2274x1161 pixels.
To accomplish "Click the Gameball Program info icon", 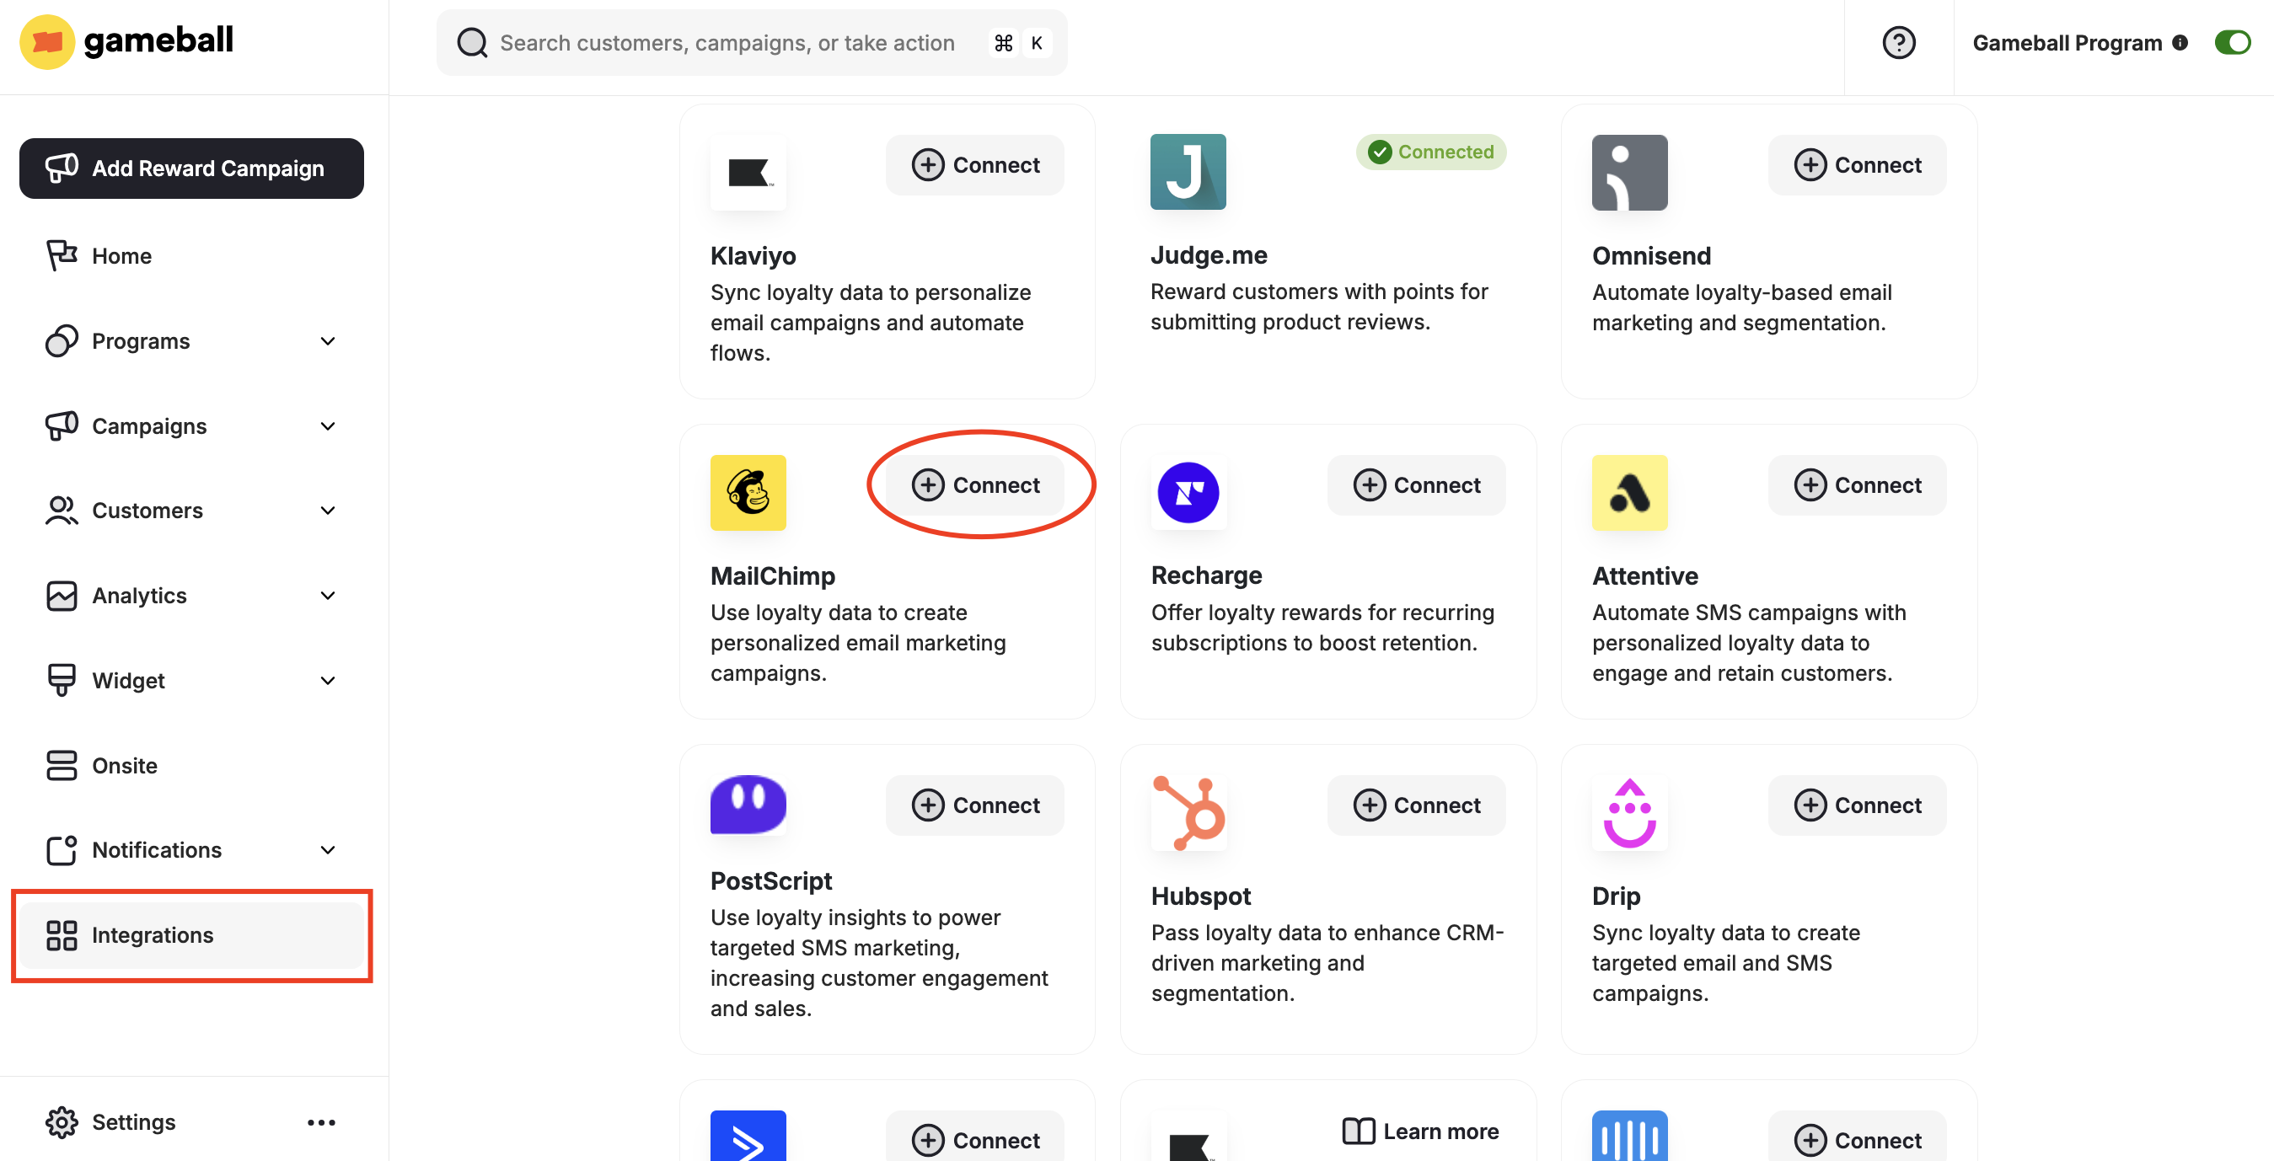I will coord(2180,42).
